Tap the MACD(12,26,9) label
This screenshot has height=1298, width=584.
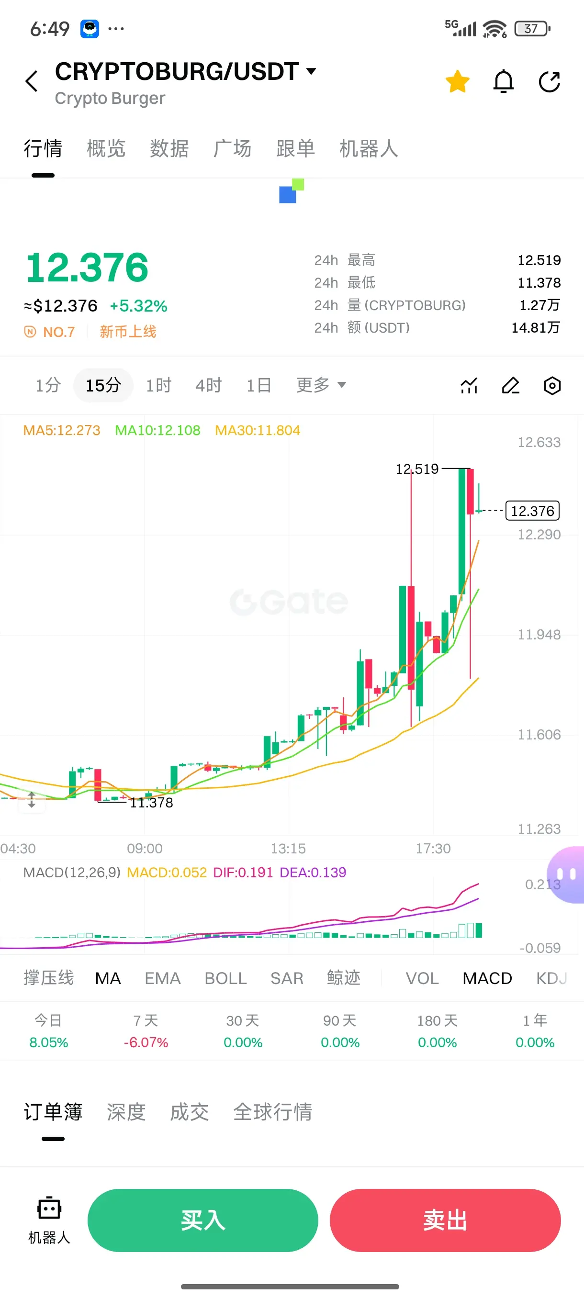point(72,873)
